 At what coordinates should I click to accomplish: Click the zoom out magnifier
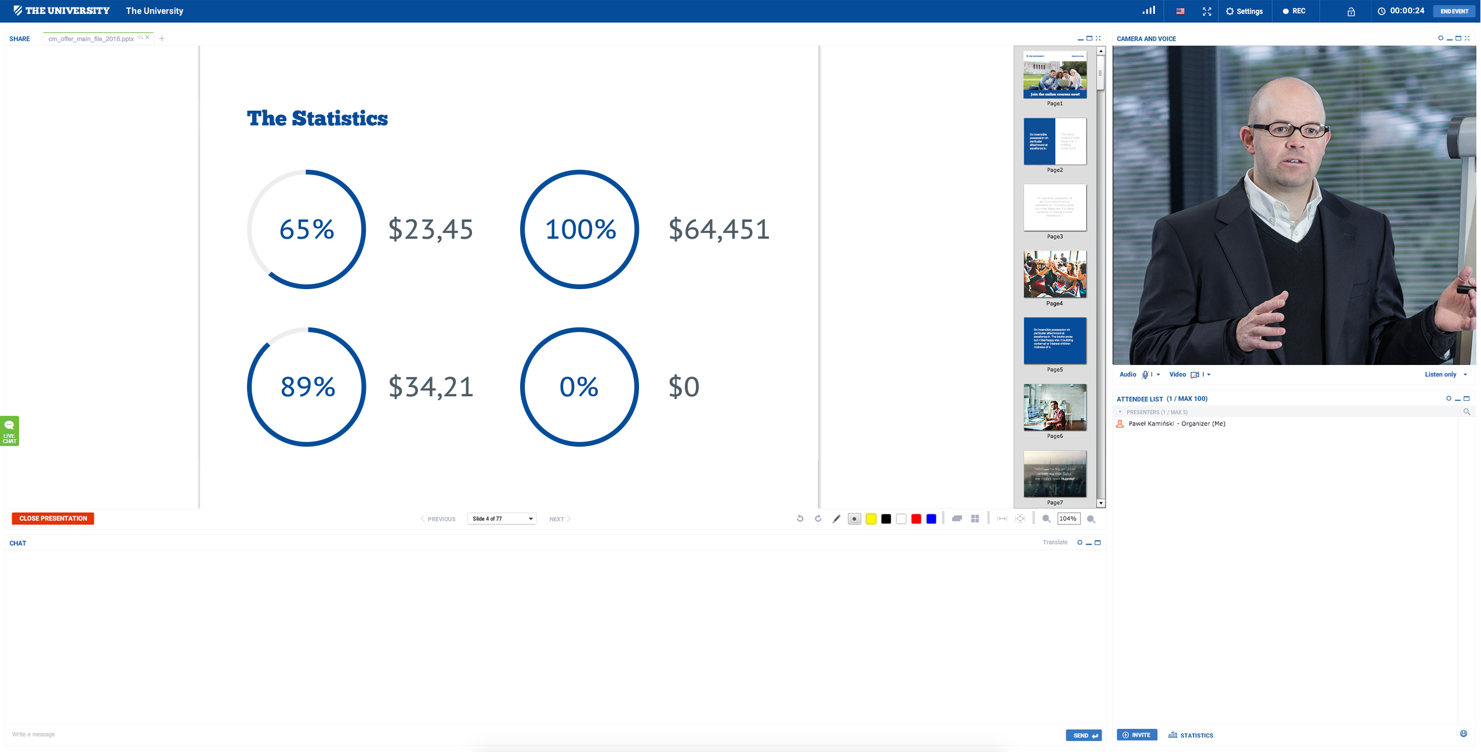tap(1046, 519)
